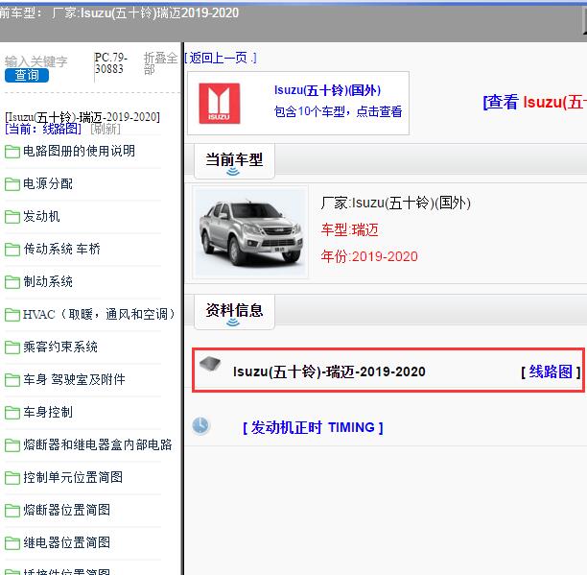The image size is (587, 575).
Task: Click the 当前车型 tab header
Action: pyautogui.click(x=234, y=160)
